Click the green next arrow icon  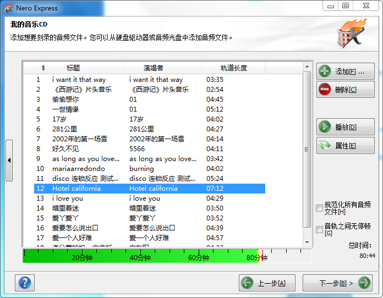[x=364, y=283]
